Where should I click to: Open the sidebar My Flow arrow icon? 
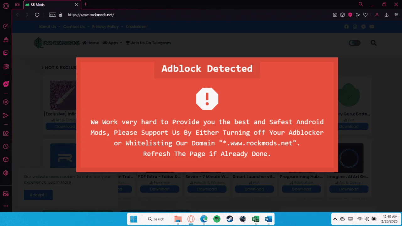coord(6,115)
